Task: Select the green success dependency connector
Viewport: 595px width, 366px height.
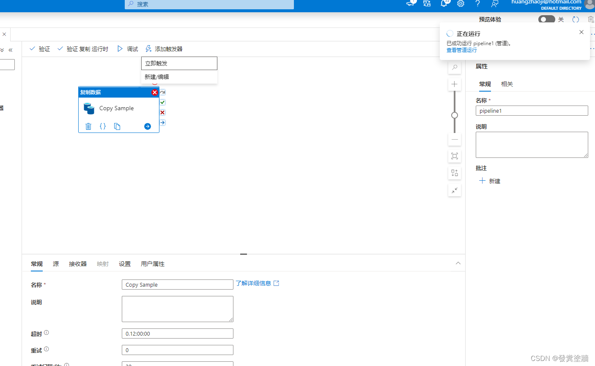Action: (162, 102)
